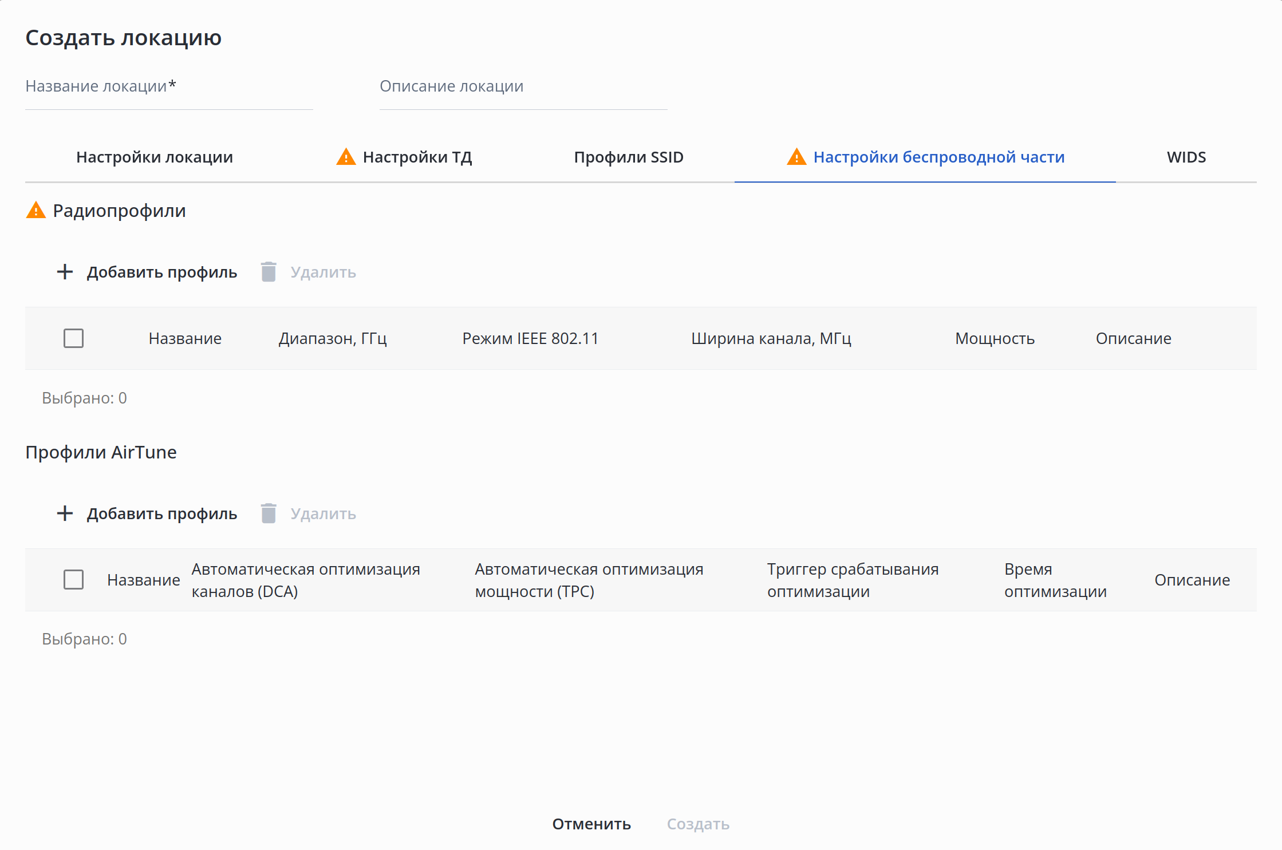Toggle select-all checkbox in AirTune profiles table

pyautogui.click(x=73, y=580)
